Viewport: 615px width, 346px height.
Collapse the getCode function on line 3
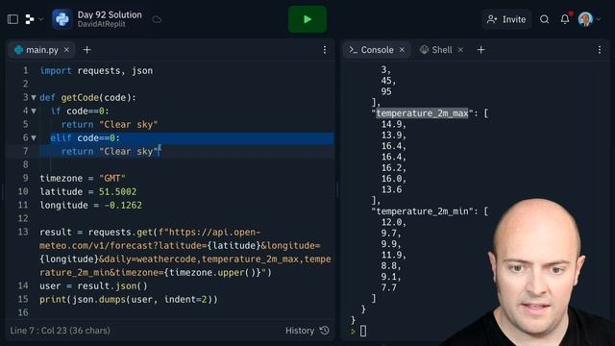(34, 97)
